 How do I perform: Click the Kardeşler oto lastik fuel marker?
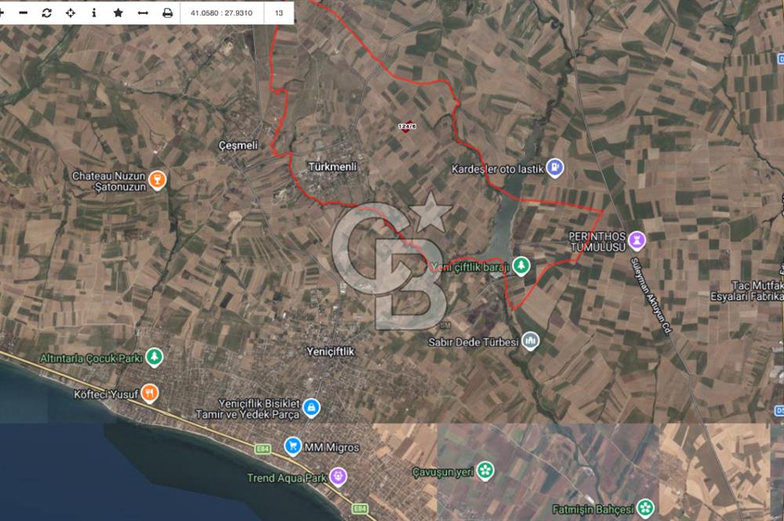tap(555, 168)
